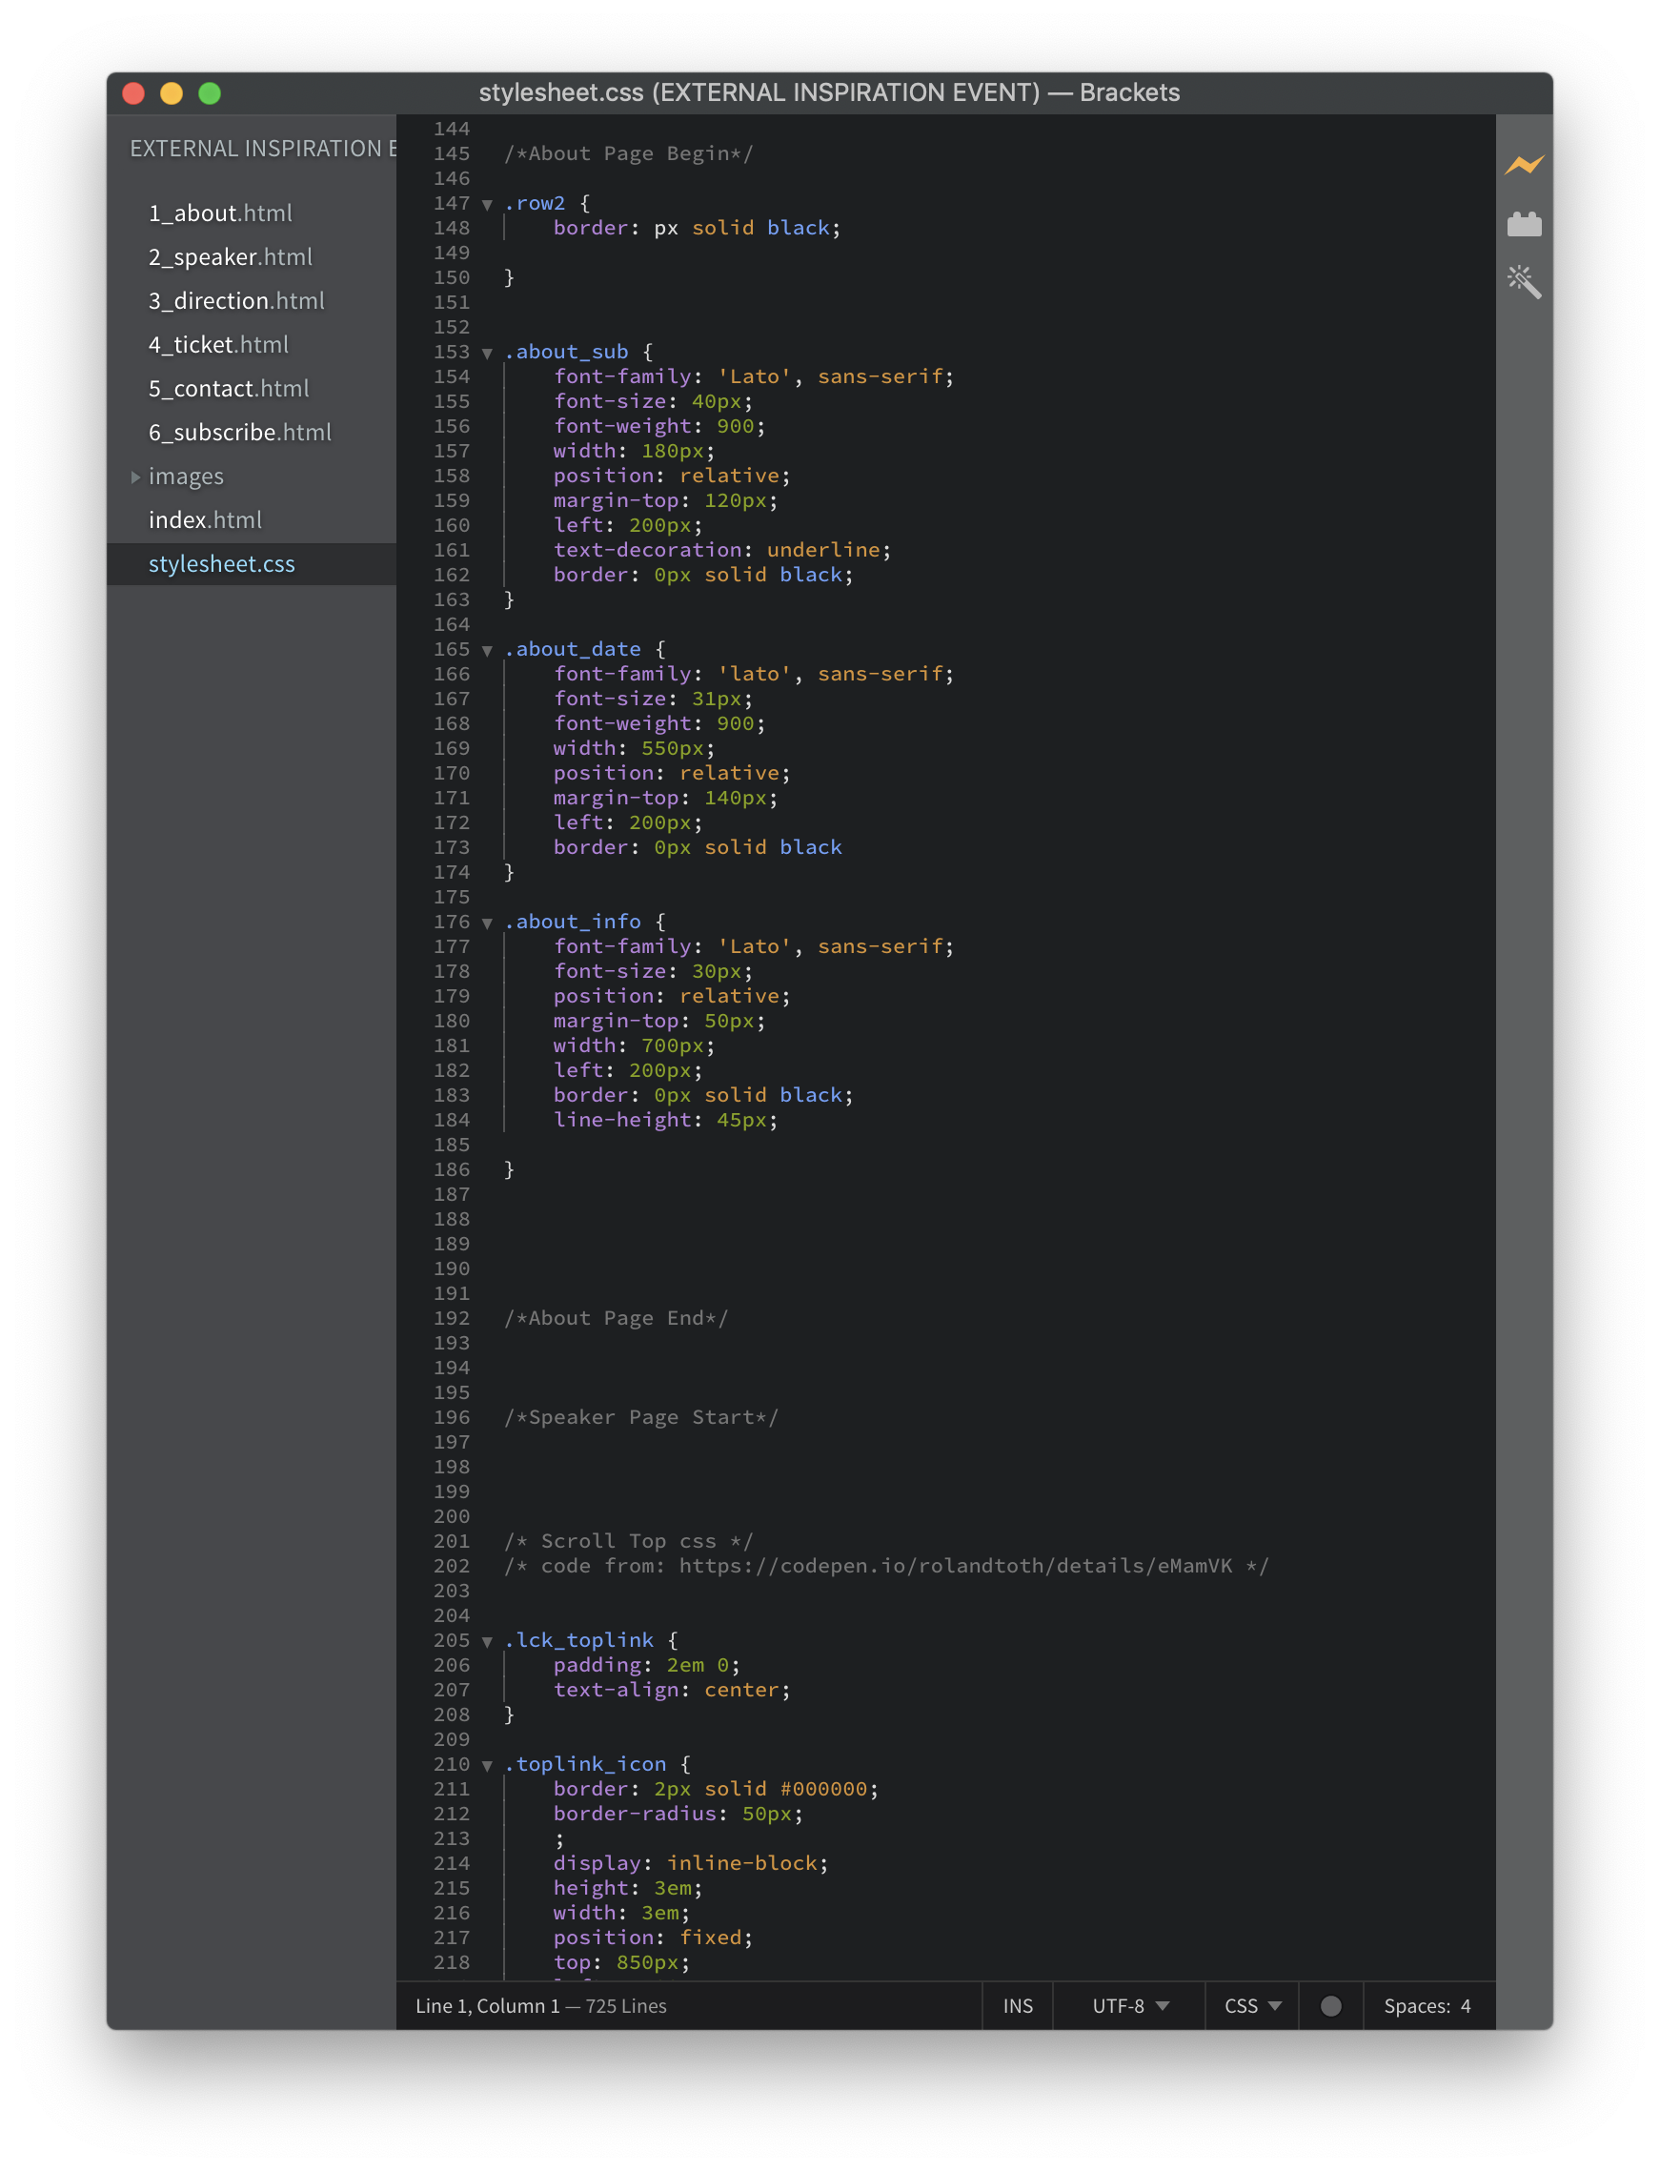Click the EXTERNAL INSPIRATION project name header
This screenshot has width=1660, height=2171.
[x=263, y=149]
